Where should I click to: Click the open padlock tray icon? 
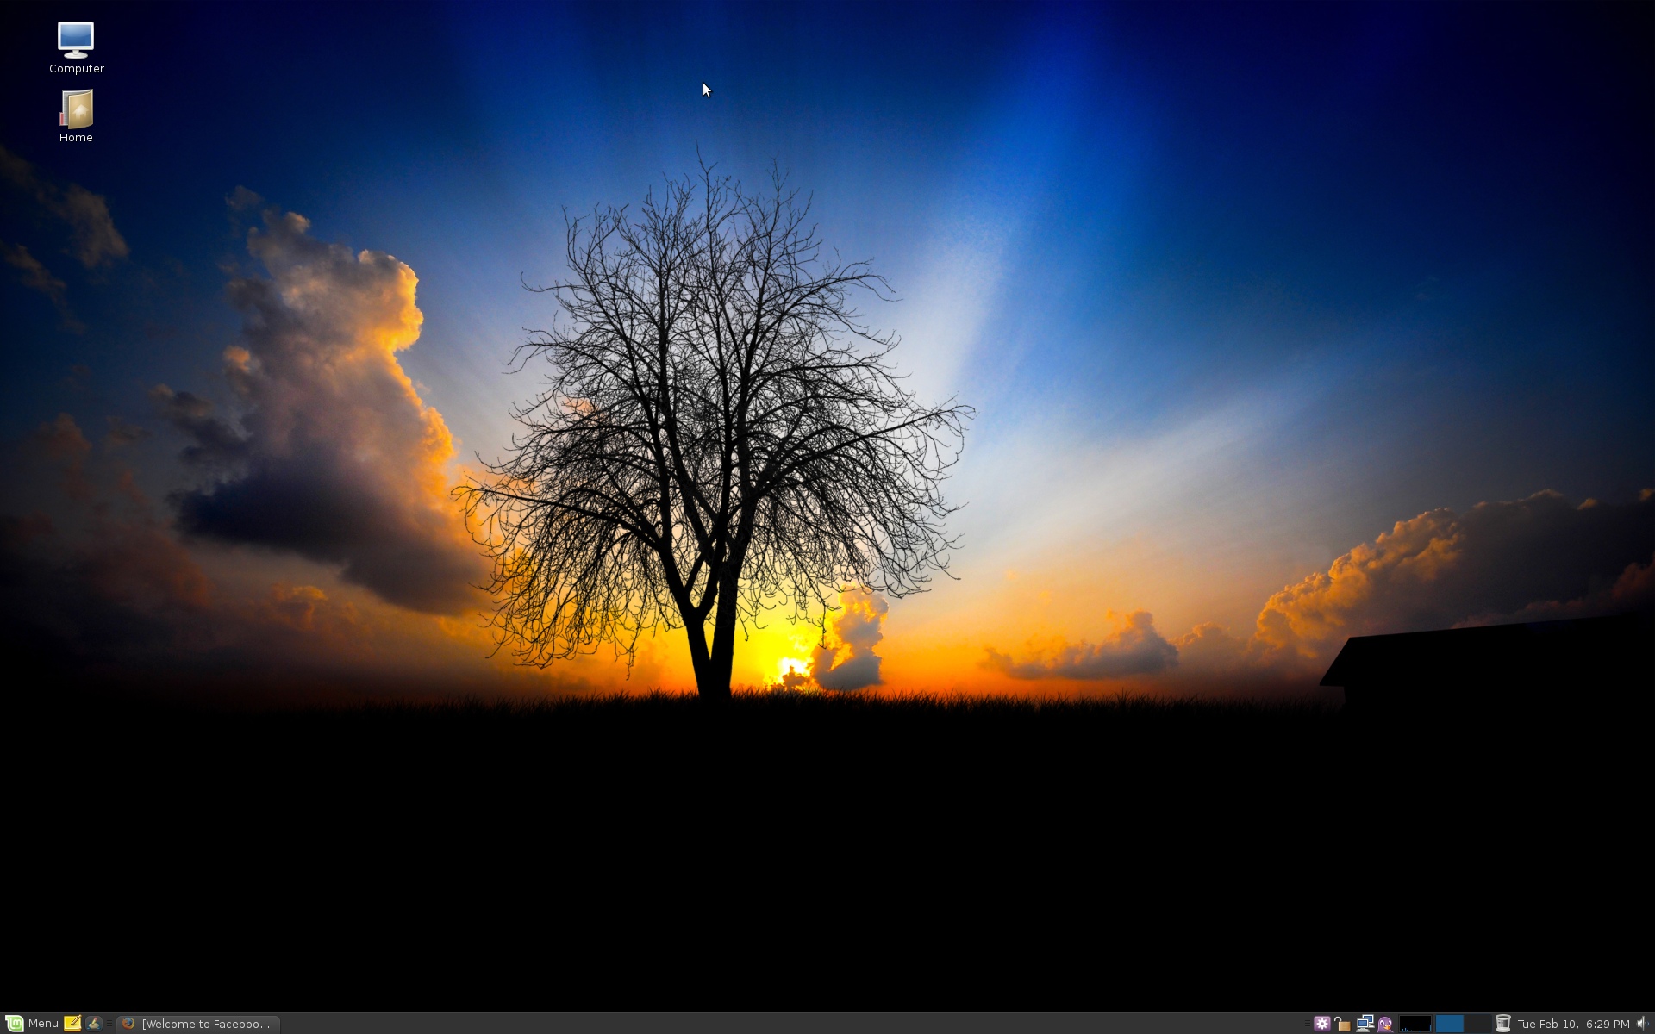[1342, 1024]
